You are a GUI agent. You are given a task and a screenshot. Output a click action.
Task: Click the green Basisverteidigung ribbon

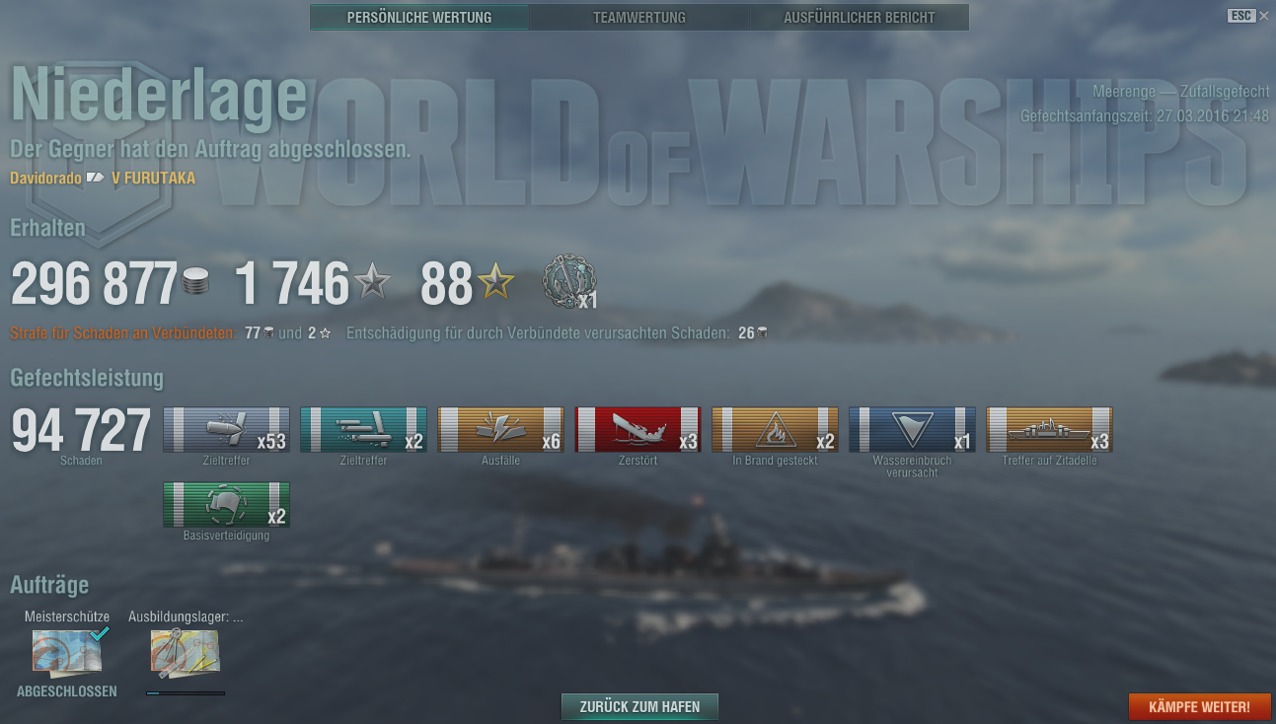(226, 505)
